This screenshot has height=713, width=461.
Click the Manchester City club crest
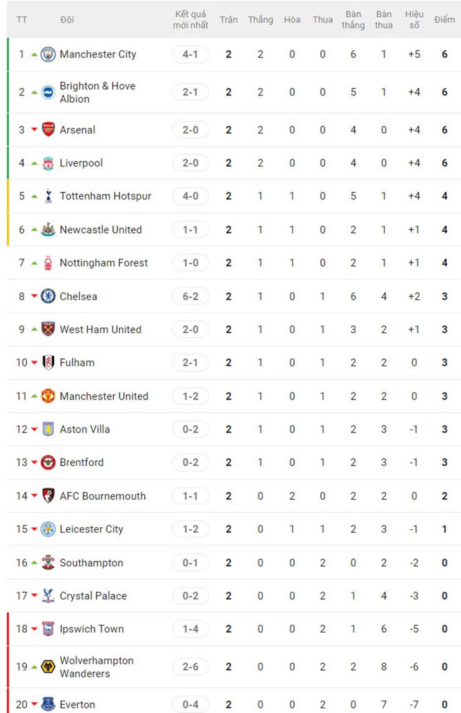pyautogui.click(x=48, y=54)
